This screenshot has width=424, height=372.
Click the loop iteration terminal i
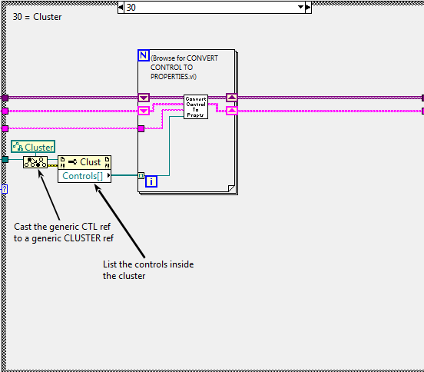point(151,181)
